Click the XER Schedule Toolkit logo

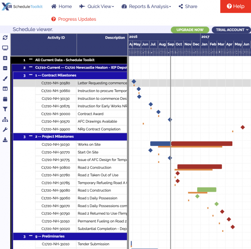[22, 6]
